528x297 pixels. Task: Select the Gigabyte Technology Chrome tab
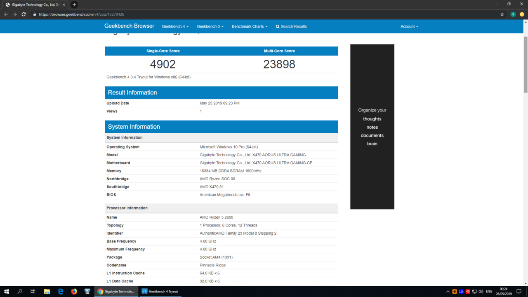(x=35, y=5)
